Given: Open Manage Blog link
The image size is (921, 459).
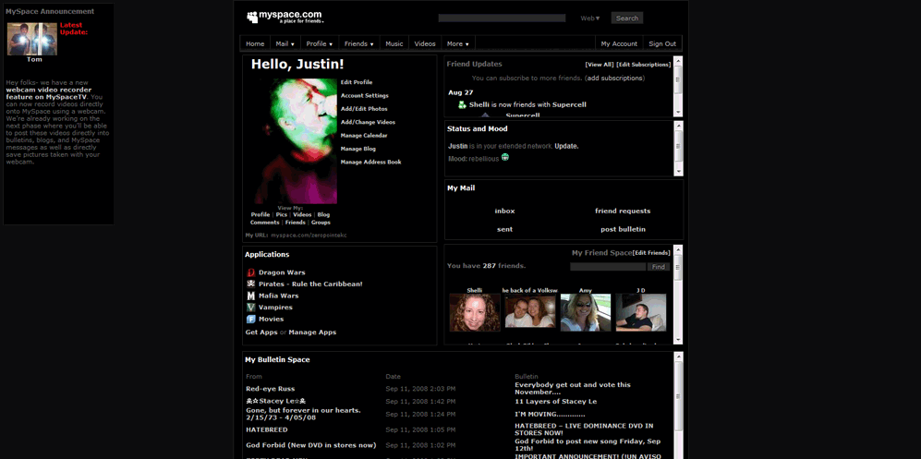Looking at the screenshot, I should (358, 149).
